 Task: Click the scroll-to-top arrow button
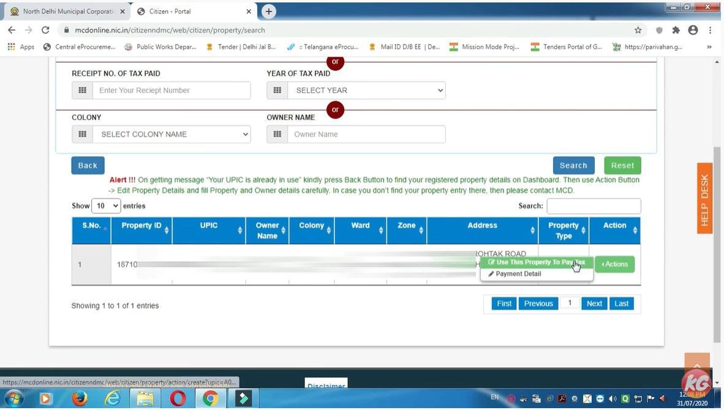(x=697, y=366)
